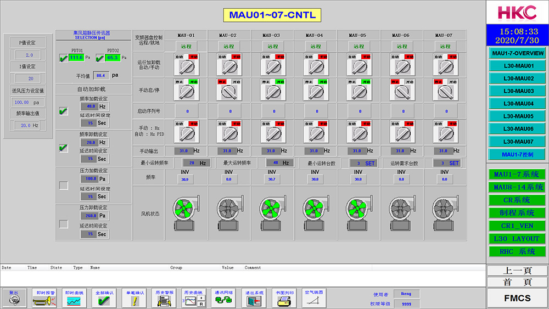The image size is (549, 309).
Task: Open the 通讯网络 network status icon
Action: click(x=224, y=298)
